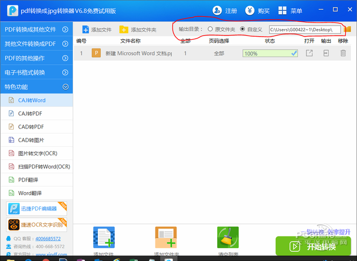Remove the file using the trash icon
The image size is (357, 261).
tap(343, 53)
